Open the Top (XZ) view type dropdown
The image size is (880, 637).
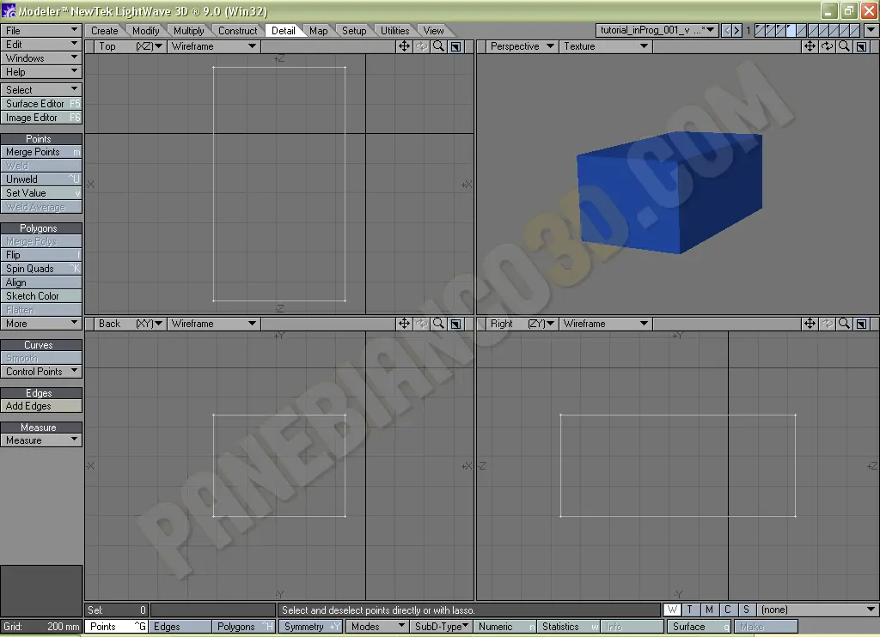click(x=131, y=46)
